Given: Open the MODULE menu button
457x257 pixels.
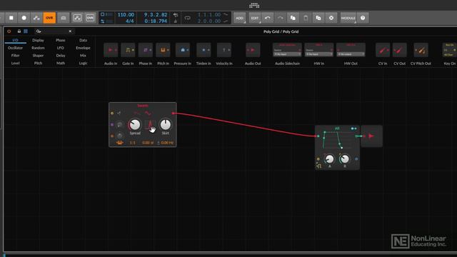Looking at the screenshot, I should coord(348,18).
